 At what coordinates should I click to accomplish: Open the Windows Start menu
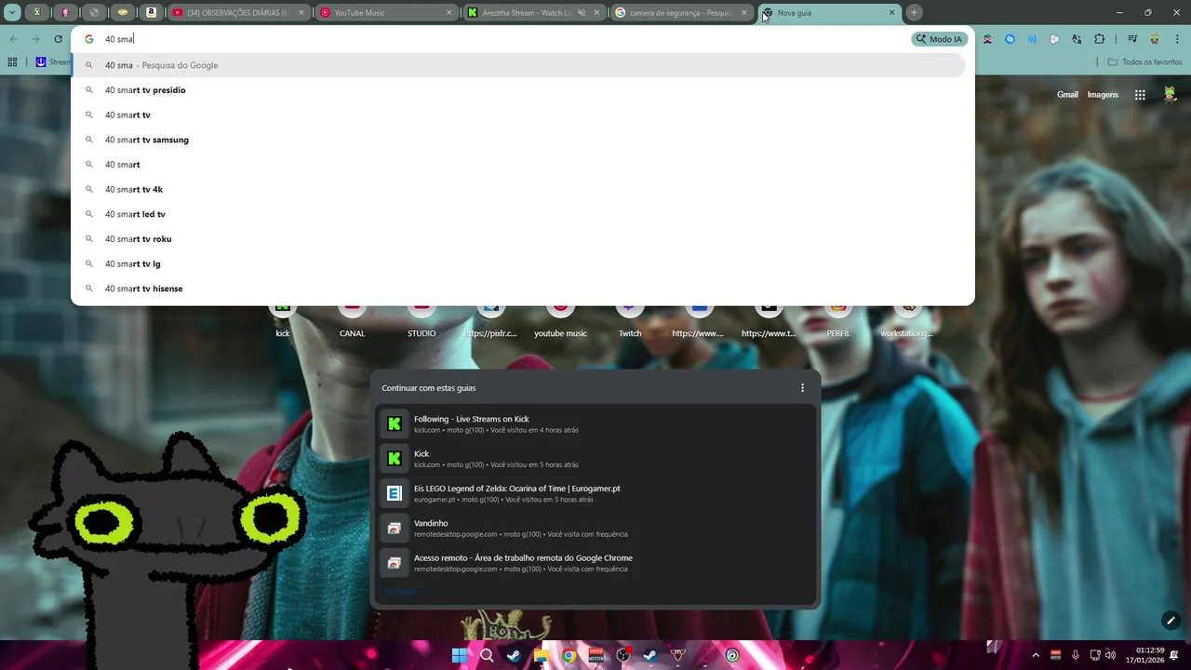459,655
